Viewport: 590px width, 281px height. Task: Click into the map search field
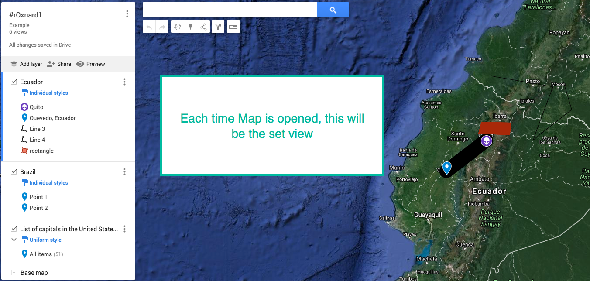(x=230, y=10)
